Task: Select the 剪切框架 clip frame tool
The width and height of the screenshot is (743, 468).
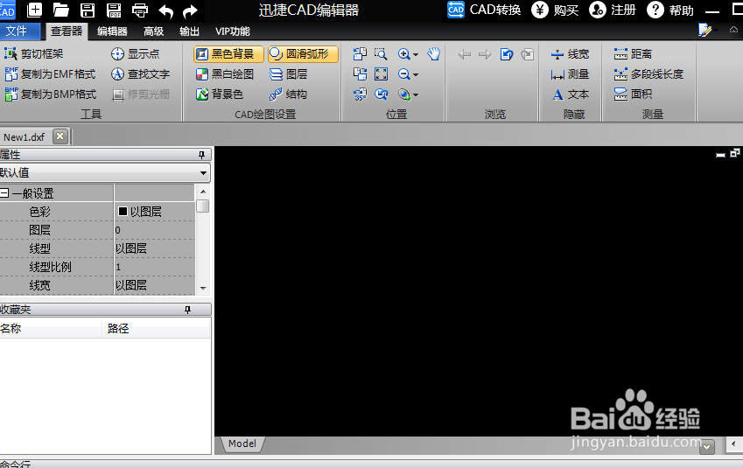Action: pyautogui.click(x=33, y=54)
